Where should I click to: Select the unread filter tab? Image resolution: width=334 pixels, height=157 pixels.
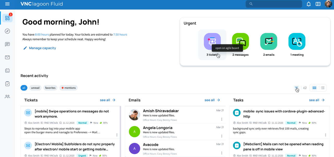35,88
